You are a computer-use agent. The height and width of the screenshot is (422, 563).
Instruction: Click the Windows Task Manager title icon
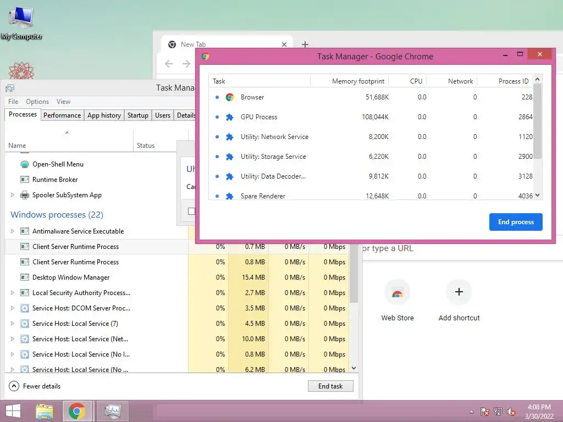pos(10,88)
